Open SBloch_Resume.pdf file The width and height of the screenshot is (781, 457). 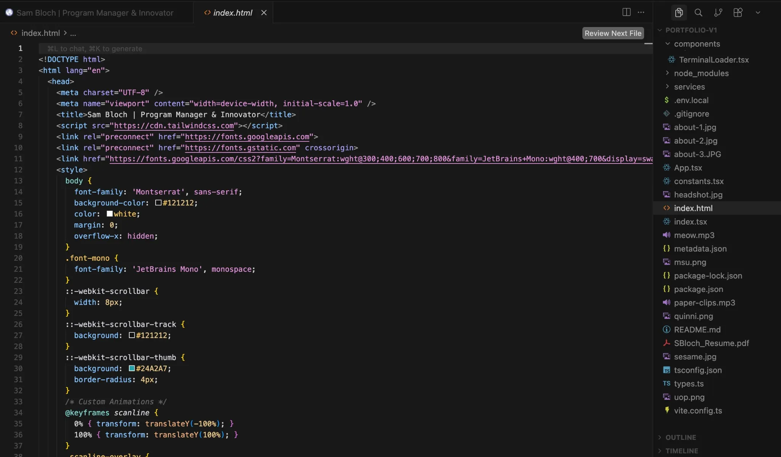click(711, 343)
